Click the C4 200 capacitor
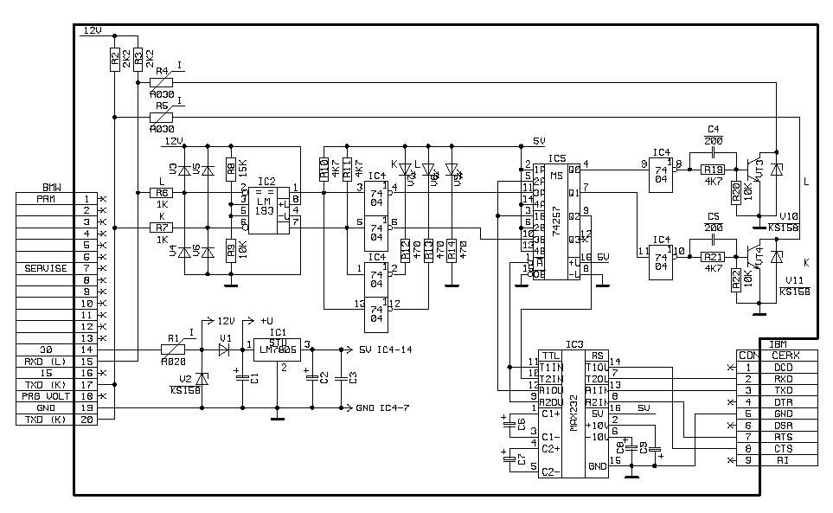 713,150
